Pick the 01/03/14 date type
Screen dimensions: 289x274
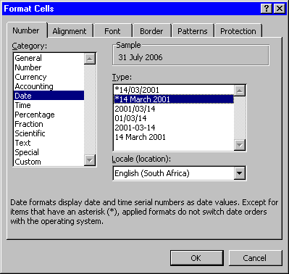point(174,118)
